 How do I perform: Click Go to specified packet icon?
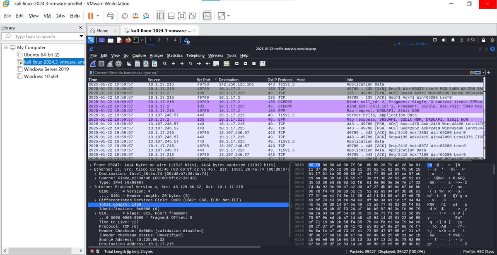[x=190, y=64]
